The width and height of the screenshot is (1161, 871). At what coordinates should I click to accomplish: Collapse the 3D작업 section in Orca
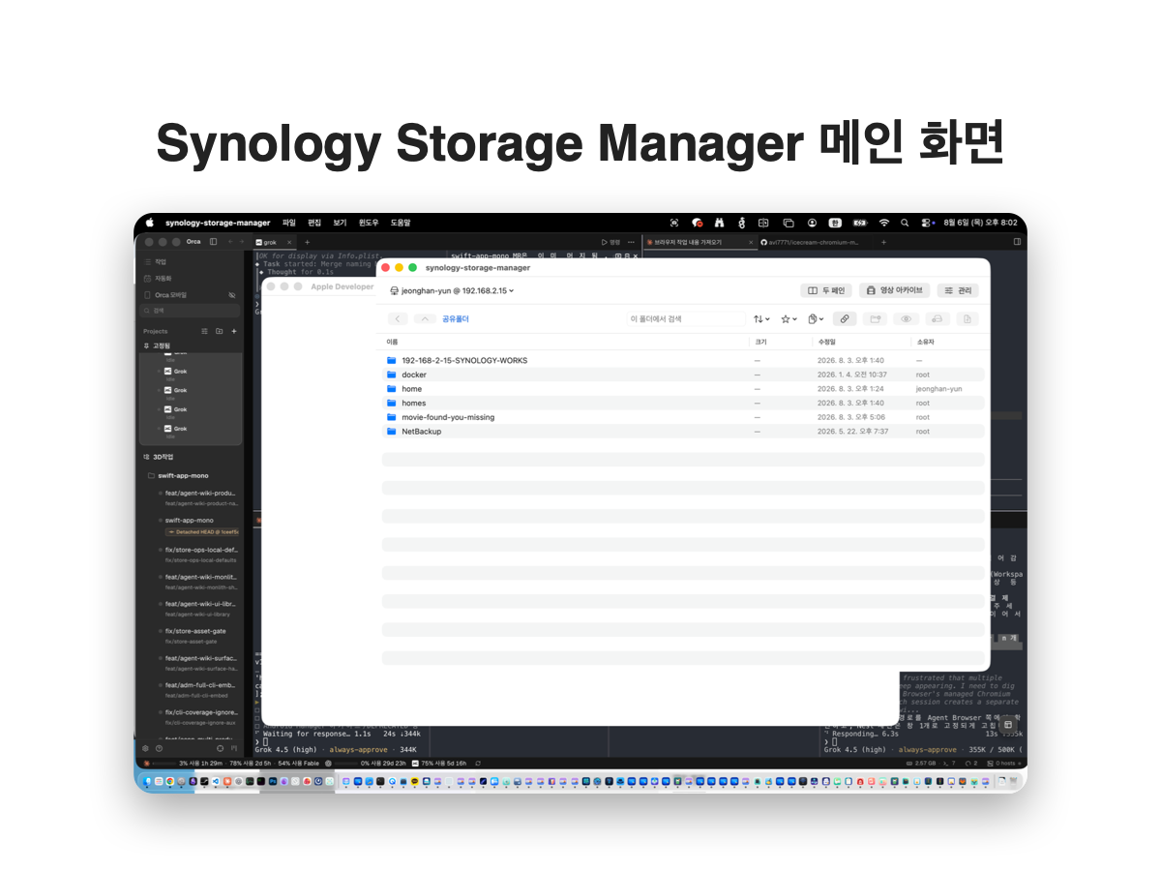(x=158, y=457)
